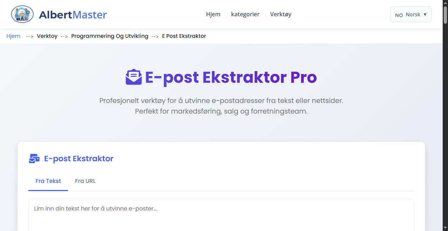
Task: Click the Verktoy breadcrumb entry
Action: [47, 36]
